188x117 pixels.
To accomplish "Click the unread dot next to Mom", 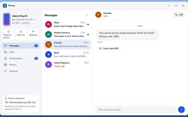I will (x=88, y=24).
